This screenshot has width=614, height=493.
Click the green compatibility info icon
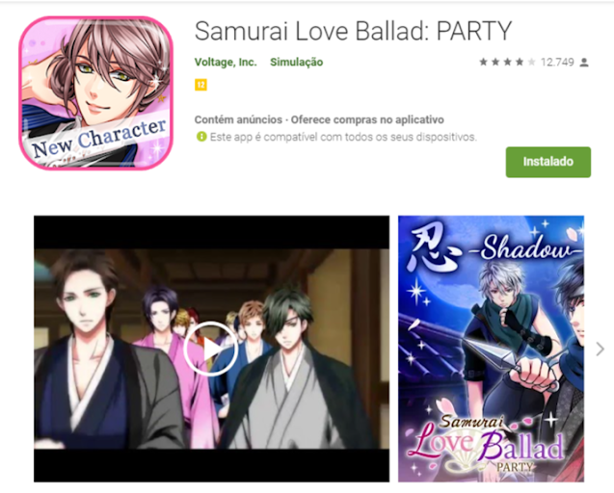(x=201, y=137)
